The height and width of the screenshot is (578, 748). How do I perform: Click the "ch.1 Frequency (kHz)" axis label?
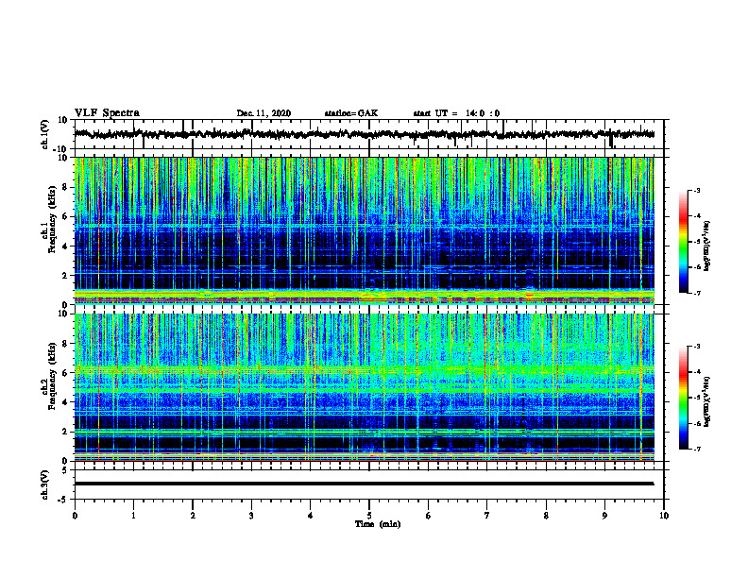click(x=50, y=230)
